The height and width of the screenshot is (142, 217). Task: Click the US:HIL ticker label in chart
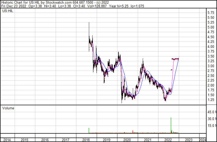point(7,11)
